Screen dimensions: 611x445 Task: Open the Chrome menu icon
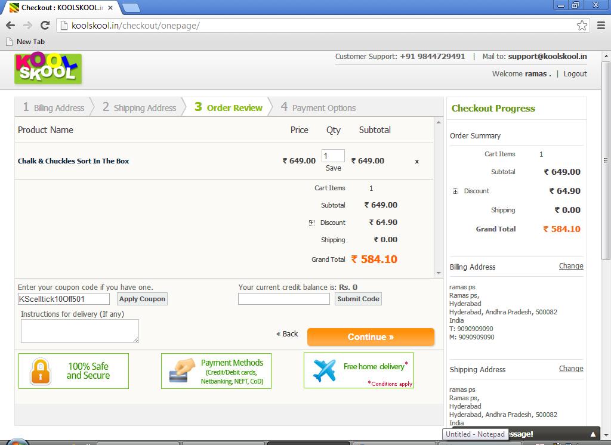pyautogui.click(x=601, y=25)
